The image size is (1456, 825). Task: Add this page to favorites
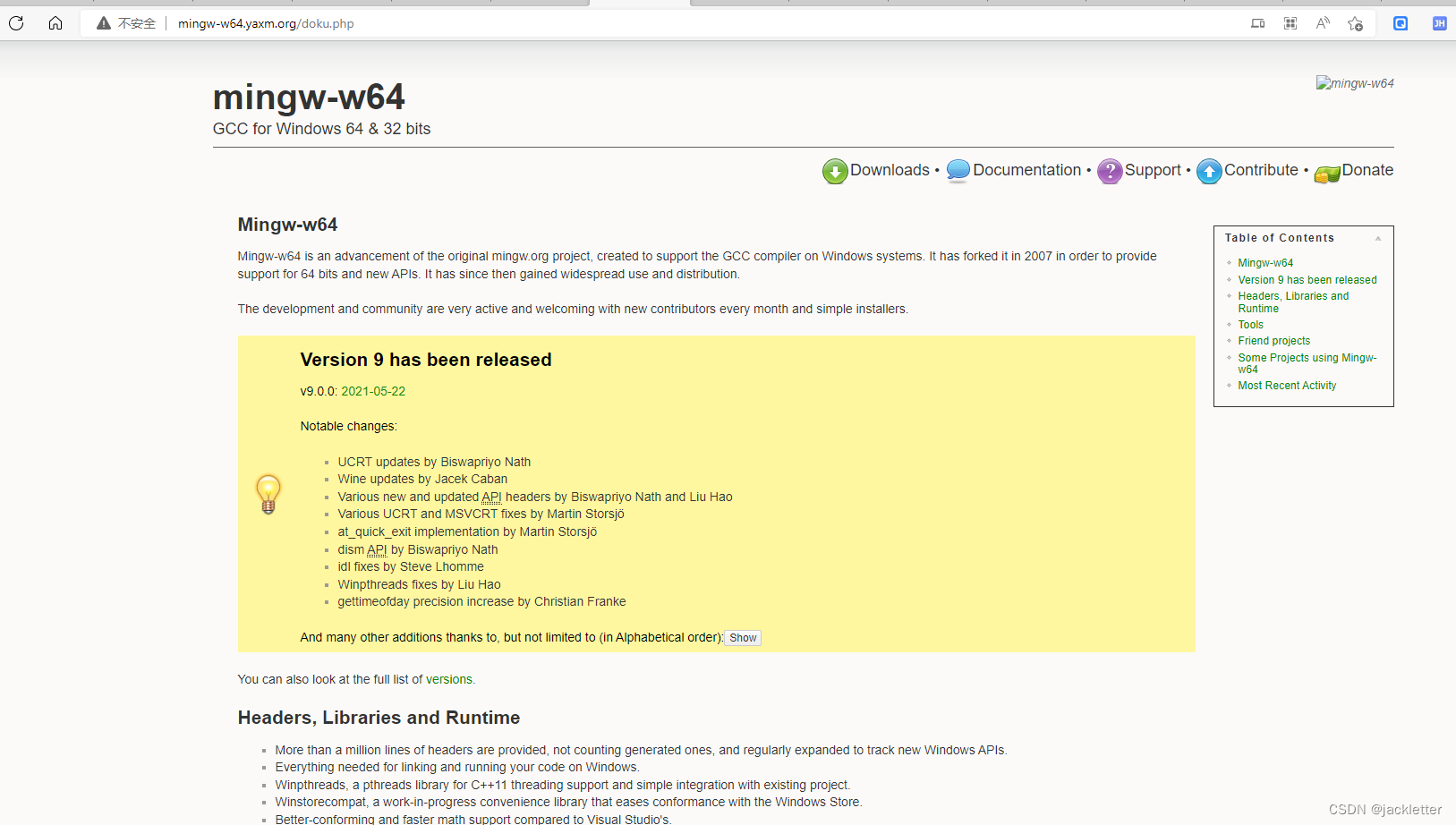pyautogui.click(x=1354, y=23)
